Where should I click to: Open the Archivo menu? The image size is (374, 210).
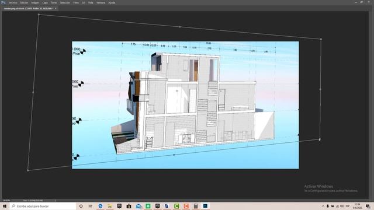pyautogui.click(x=13, y=2)
